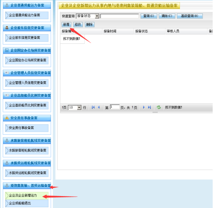Click the 查询(S) search button
213x208 pixels.
pos(149,16)
